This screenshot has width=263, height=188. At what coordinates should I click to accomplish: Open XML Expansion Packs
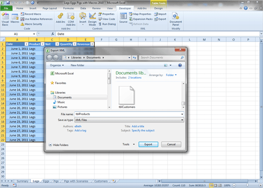click(141, 19)
